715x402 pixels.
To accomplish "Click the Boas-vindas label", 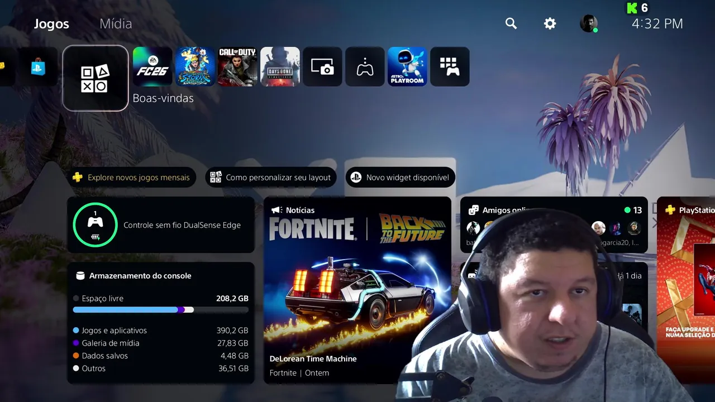I will pos(163,98).
